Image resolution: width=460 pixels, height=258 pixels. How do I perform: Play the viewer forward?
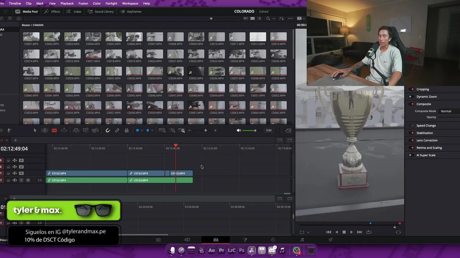(x=351, y=232)
